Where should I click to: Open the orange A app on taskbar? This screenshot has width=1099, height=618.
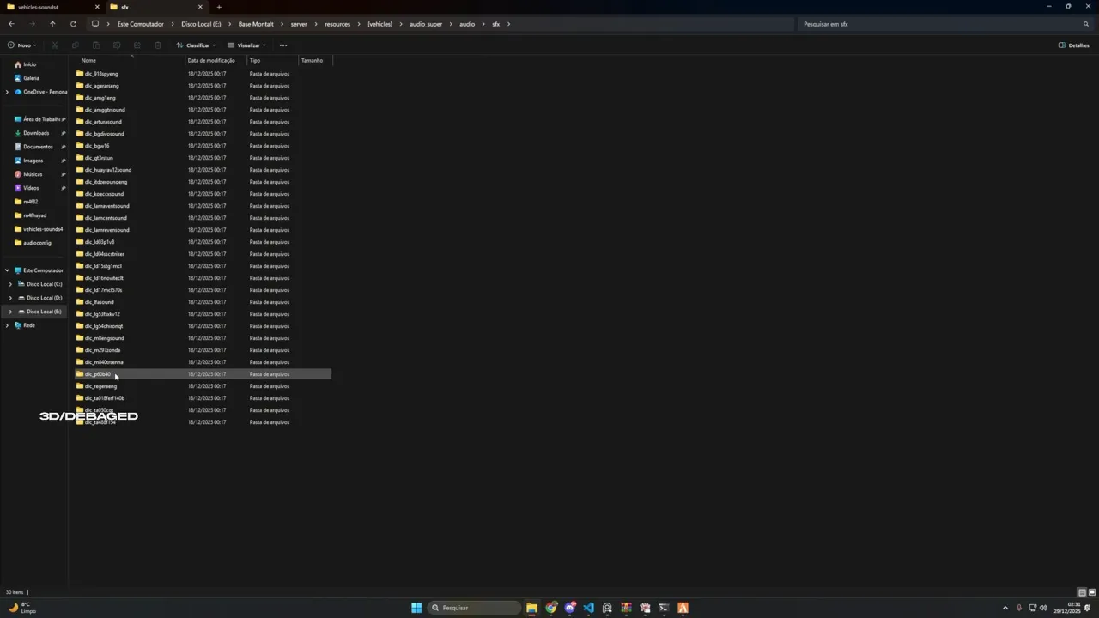pos(683,608)
